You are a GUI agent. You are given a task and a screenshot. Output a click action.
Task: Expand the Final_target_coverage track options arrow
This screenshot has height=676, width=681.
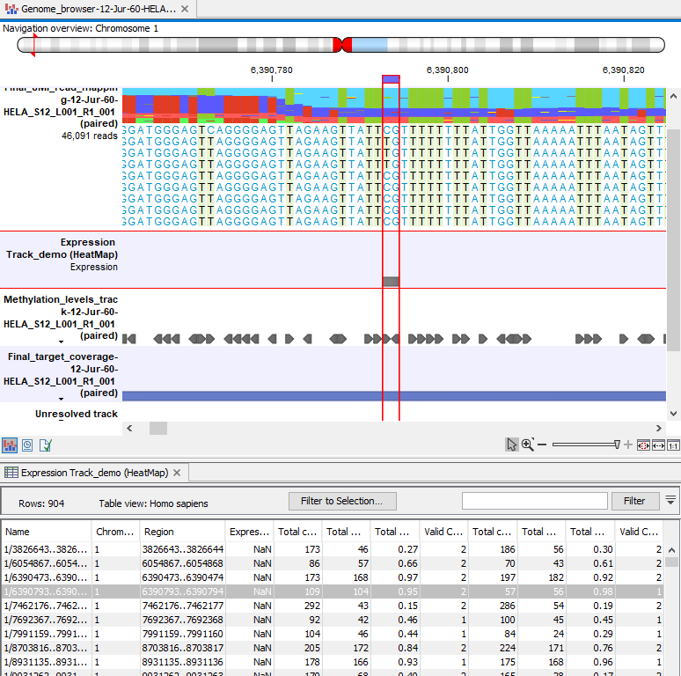62,398
